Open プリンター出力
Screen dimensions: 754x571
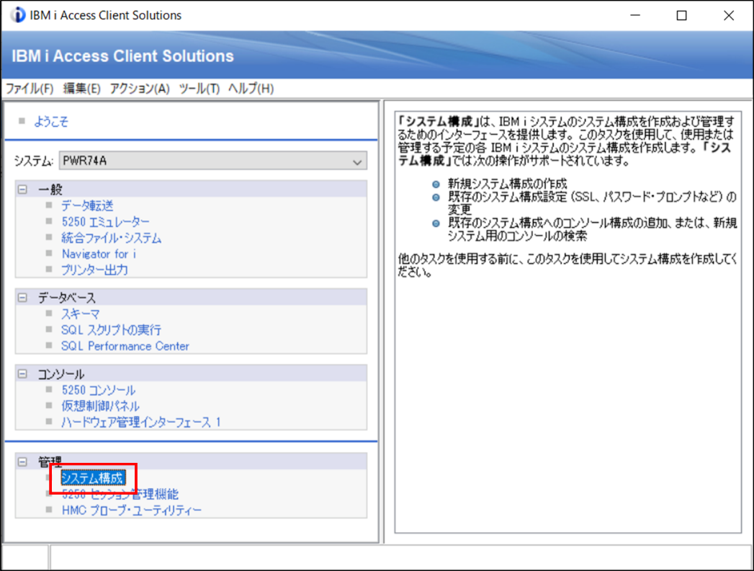coord(94,270)
